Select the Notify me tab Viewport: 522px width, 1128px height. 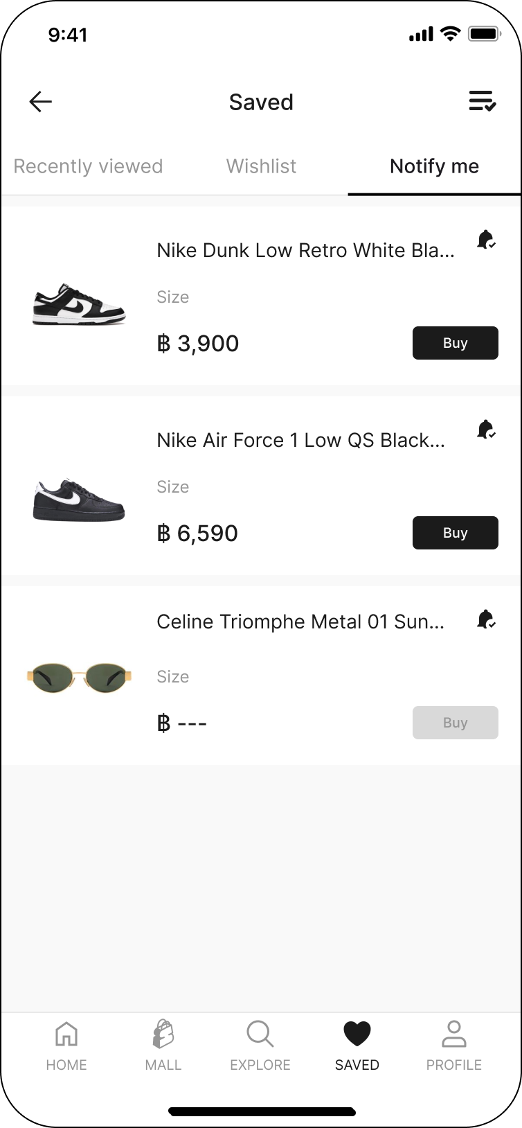point(434,166)
